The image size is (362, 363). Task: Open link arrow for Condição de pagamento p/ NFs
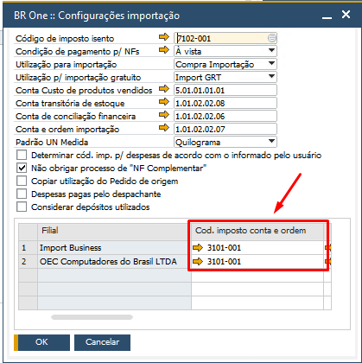pos(164,50)
